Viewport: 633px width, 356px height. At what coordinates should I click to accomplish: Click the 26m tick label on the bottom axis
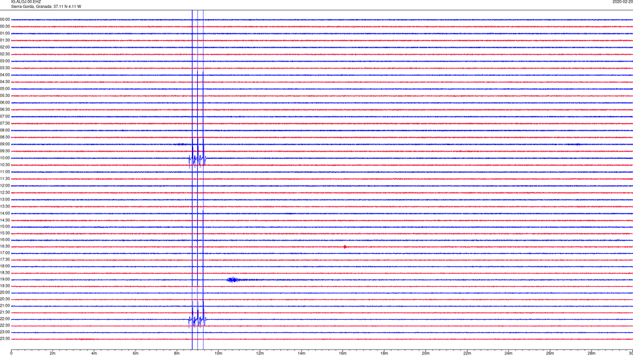550,353
